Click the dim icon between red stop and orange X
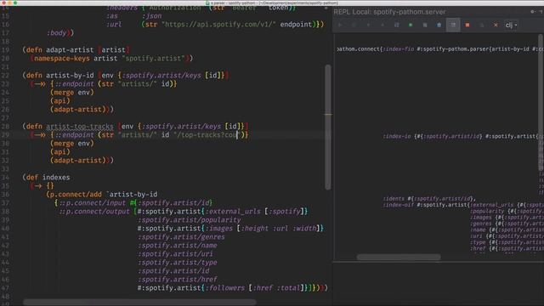The image size is (544, 306). (482, 25)
